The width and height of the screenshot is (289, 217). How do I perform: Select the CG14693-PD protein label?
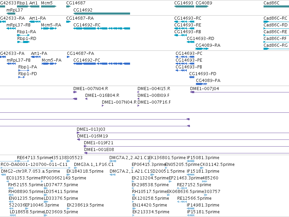(x=203, y=74)
